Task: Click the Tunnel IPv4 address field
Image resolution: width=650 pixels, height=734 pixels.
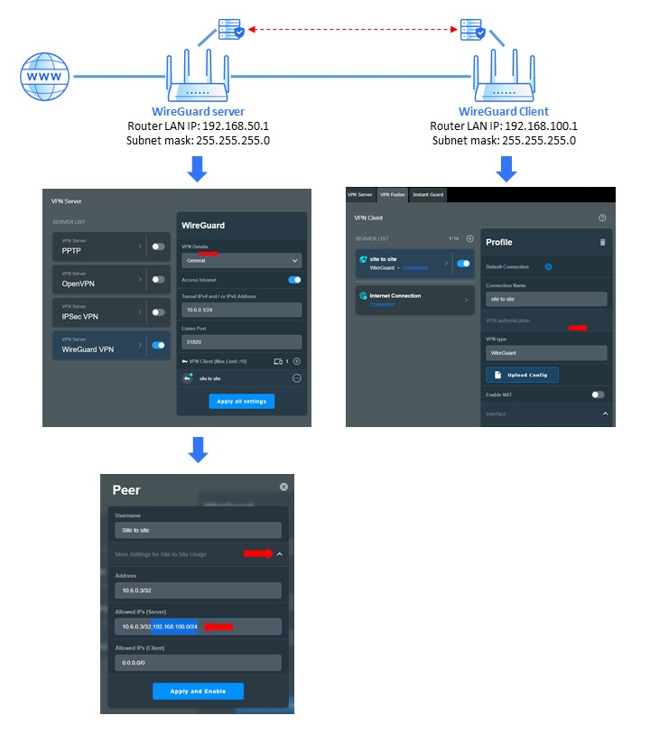Action: coord(241,310)
